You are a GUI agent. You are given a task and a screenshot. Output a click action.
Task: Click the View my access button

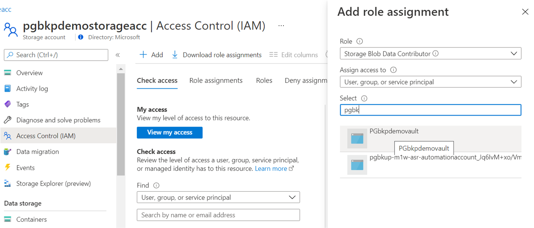169,133
